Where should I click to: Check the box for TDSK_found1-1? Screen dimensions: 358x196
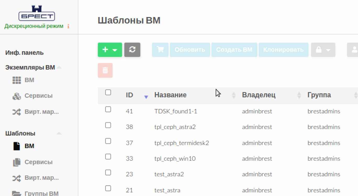[x=108, y=110]
